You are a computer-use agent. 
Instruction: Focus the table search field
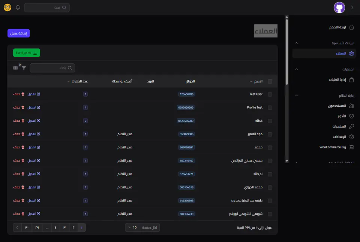pyautogui.click(x=52, y=68)
